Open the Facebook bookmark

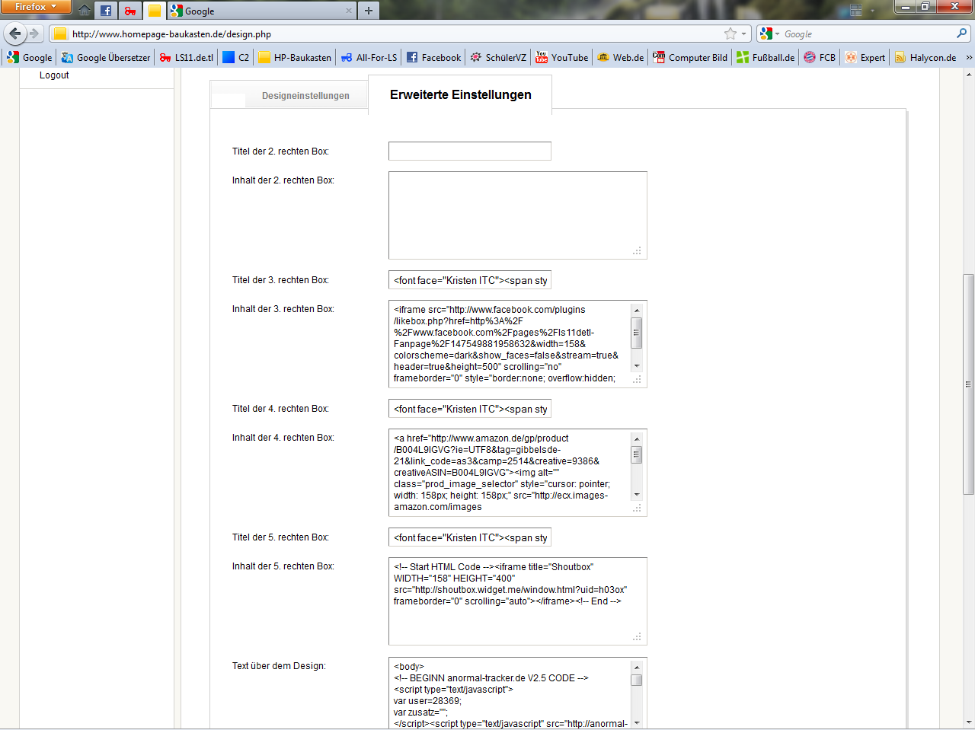[433, 57]
